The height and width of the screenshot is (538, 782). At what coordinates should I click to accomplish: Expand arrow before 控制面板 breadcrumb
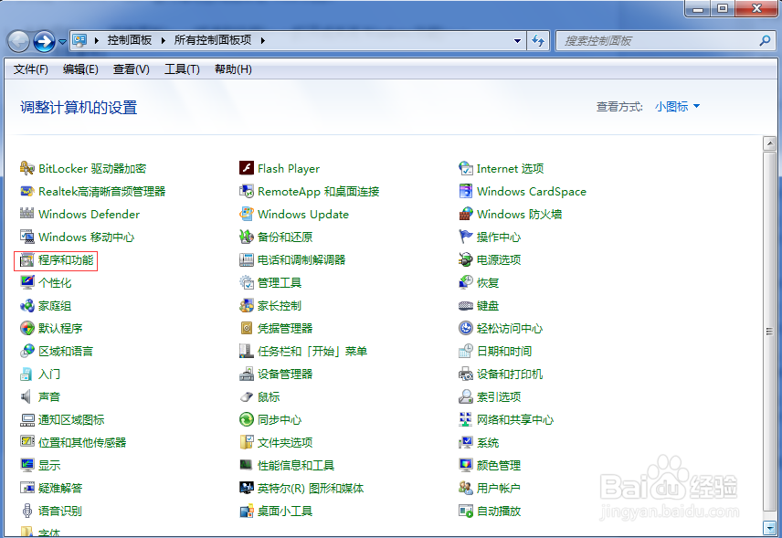pos(97,40)
